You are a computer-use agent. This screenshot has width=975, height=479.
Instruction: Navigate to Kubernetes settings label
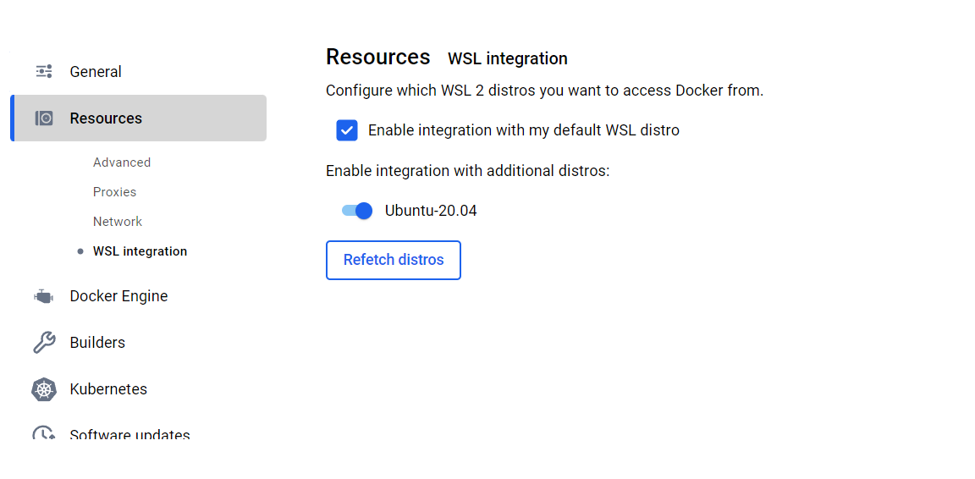click(x=108, y=389)
